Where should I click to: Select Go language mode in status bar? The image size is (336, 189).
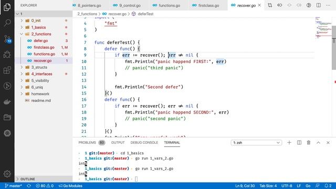(308, 186)
